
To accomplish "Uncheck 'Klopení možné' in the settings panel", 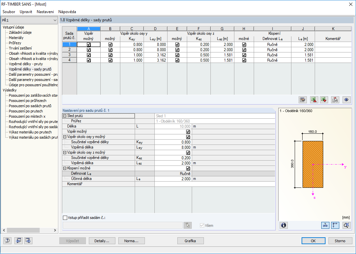I will click(188, 168).
